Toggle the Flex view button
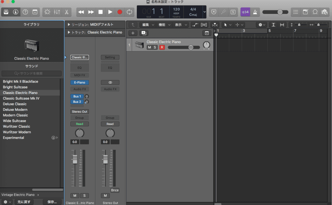This screenshot has height=205, width=332. (204, 25)
